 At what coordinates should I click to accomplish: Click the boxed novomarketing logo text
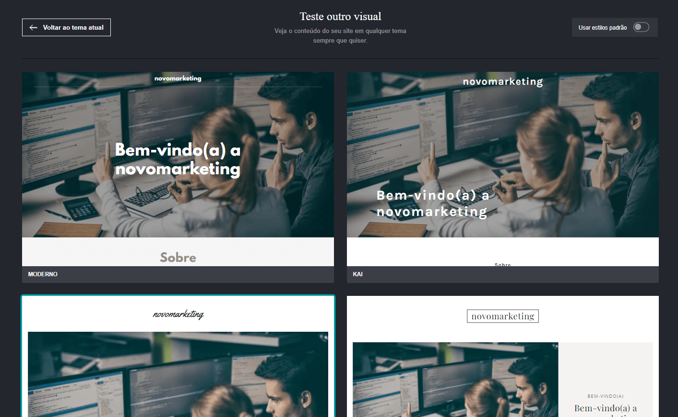tap(503, 316)
